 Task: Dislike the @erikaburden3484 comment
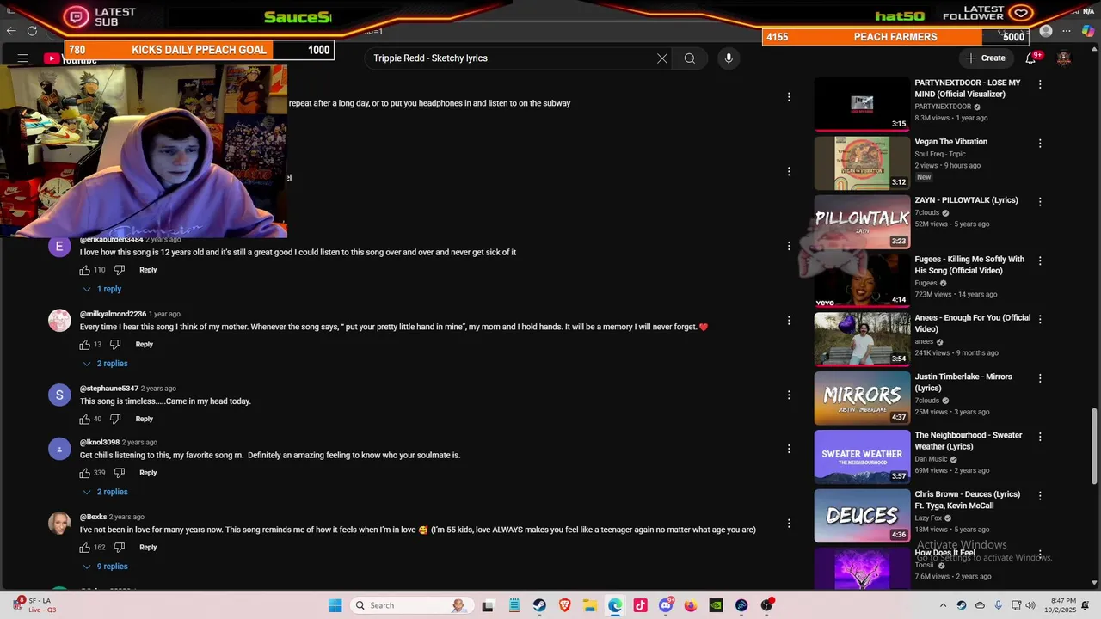120,270
